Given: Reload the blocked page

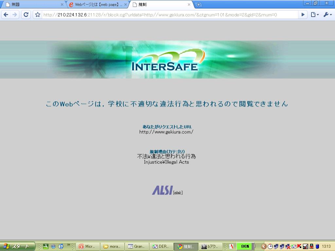Looking at the screenshot, I should point(26,14).
